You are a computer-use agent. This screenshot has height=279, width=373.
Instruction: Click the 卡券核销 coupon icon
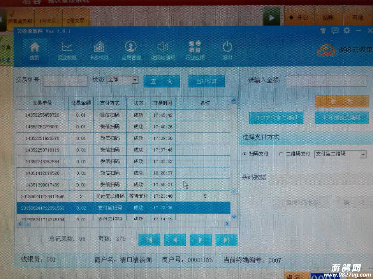point(99,50)
